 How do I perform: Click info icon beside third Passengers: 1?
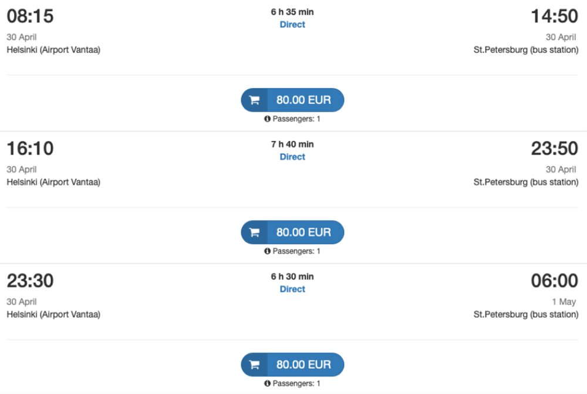267,383
